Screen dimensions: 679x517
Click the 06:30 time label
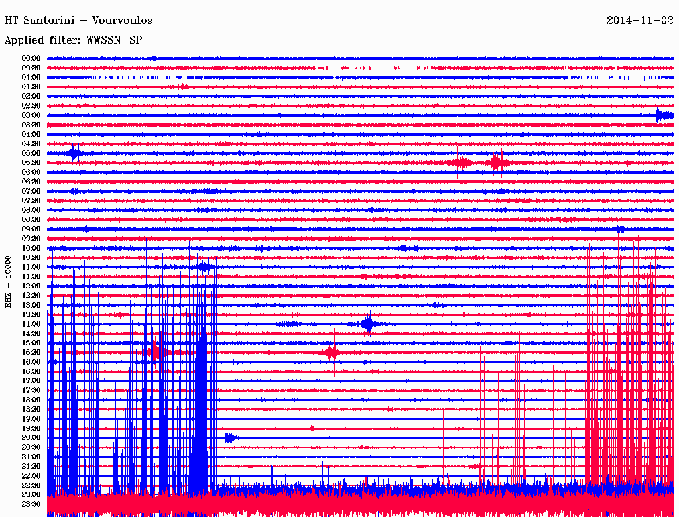click(x=31, y=182)
